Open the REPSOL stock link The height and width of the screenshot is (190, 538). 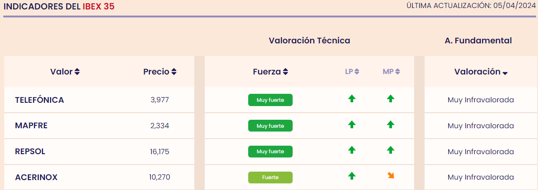(x=30, y=151)
